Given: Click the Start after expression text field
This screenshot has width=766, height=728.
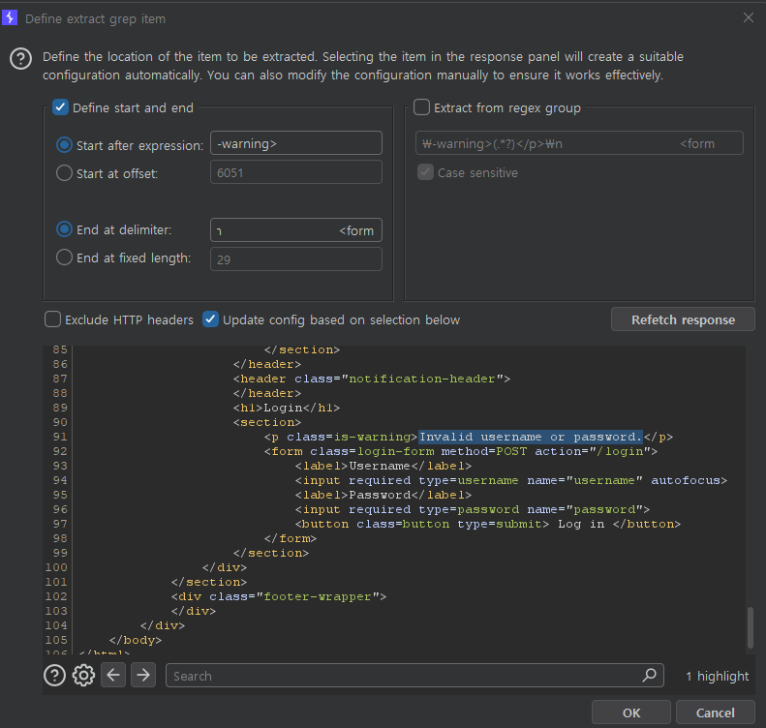Looking at the screenshot, I should 295,144.
